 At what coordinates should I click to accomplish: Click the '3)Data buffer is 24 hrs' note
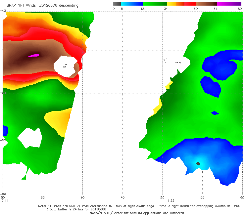(76, 209)
